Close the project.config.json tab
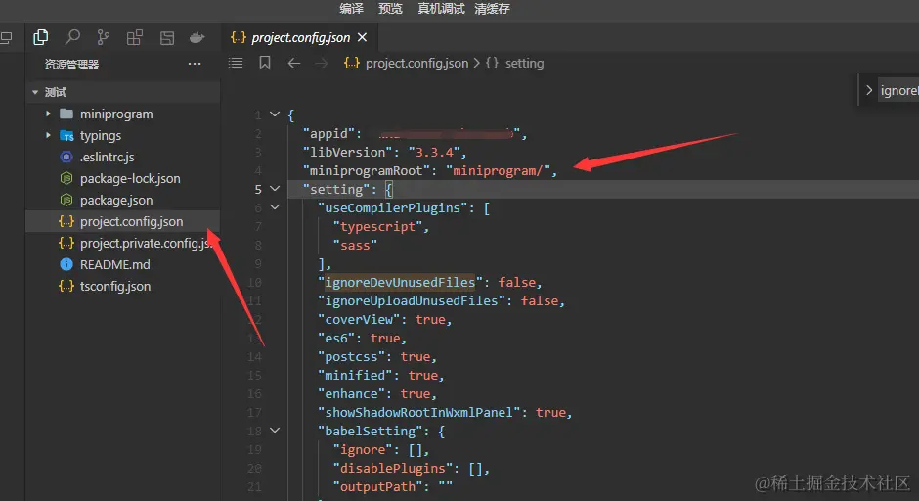919x501 pixels. [362, 37]
